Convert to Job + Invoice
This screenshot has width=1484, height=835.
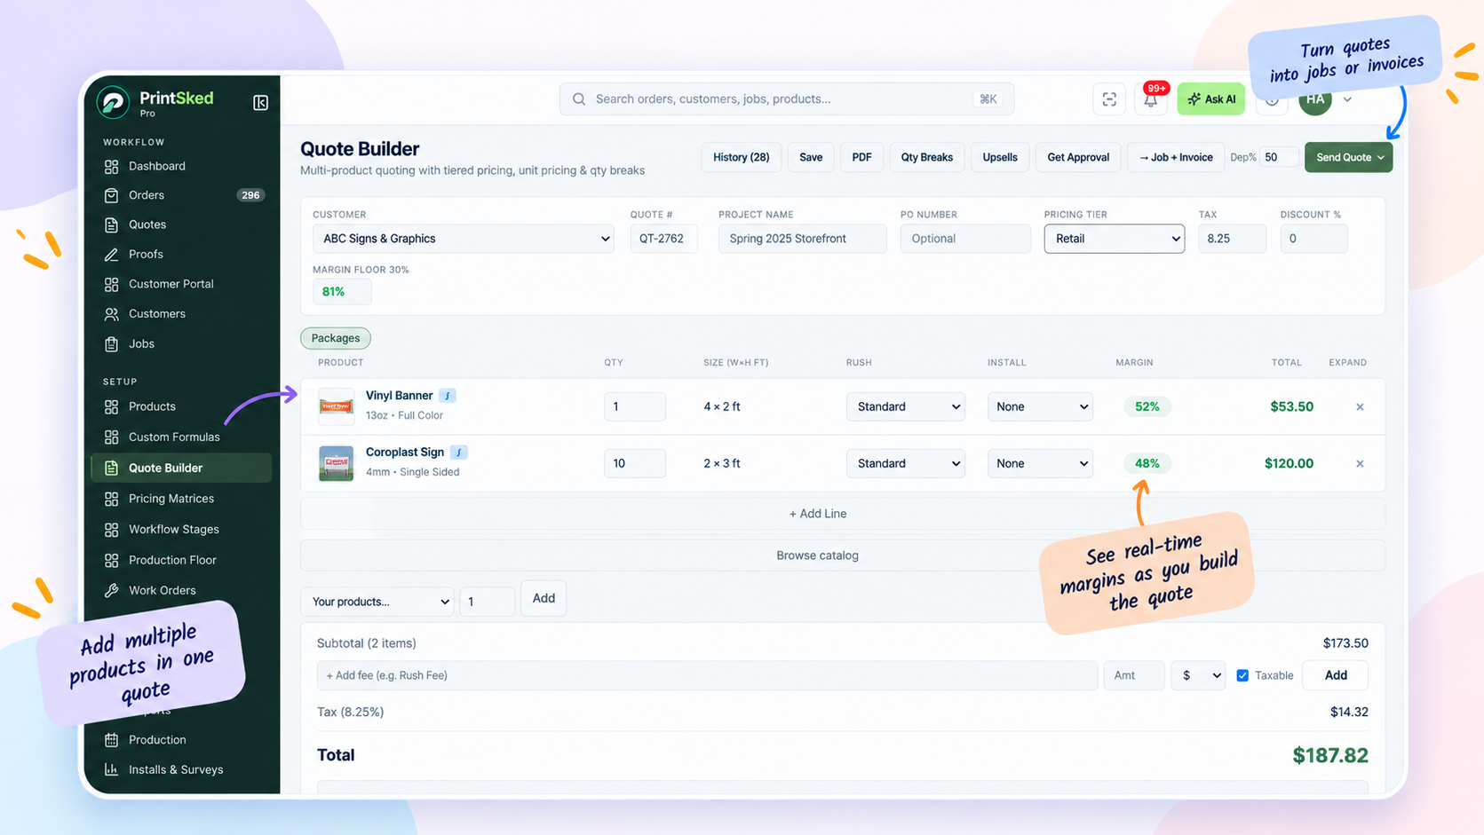(1176, 158)
